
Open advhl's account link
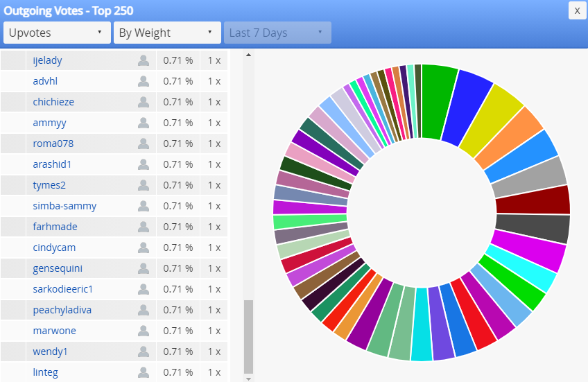[45, 81]
